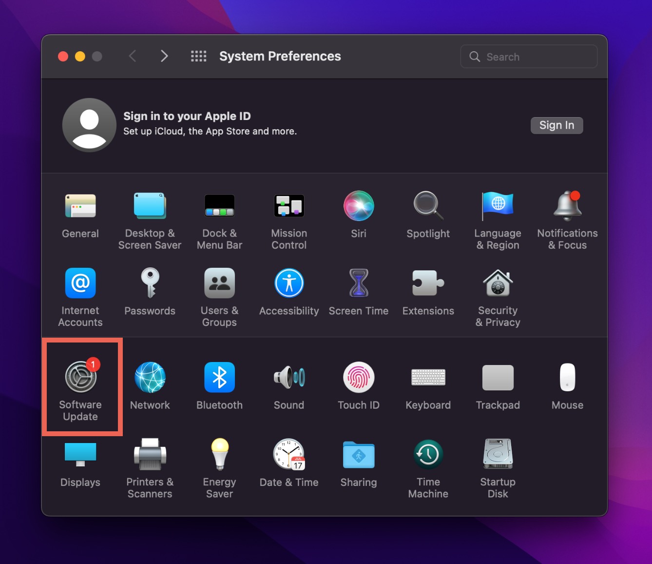Click the Sign In button
Viewport: 652px width, 564px height.
(556, 125)
